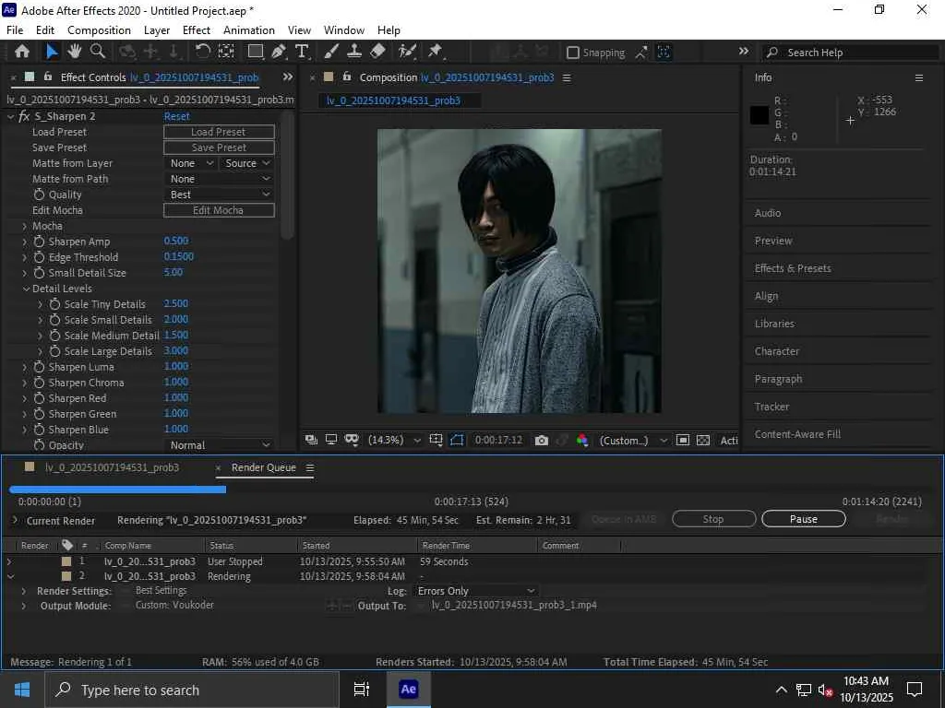Open the Quality dropdown set to Best
This screenshot has width=945, height=708.
pos(220,195)
